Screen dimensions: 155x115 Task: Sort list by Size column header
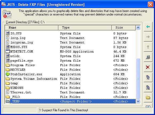click(124, 28)
